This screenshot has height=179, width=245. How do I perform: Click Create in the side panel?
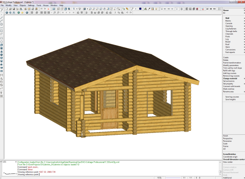point(226,57)
